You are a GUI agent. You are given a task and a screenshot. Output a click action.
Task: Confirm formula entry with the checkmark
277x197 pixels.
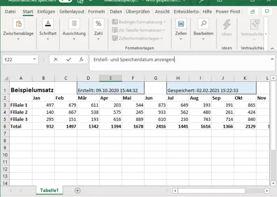68,60
